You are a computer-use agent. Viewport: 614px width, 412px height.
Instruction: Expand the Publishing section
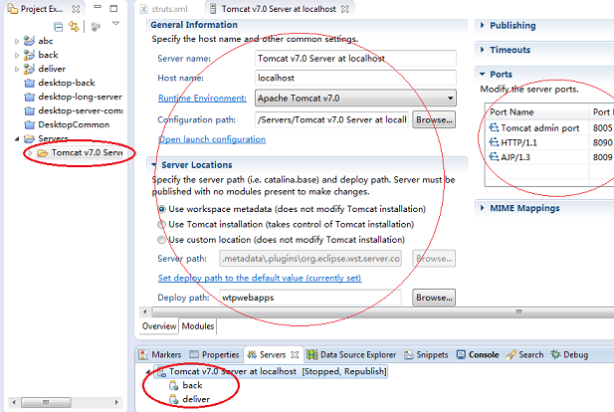(483, 25)
